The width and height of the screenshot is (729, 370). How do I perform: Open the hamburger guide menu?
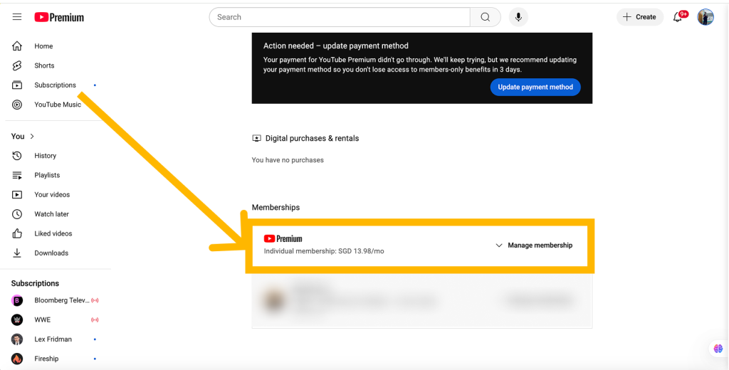click(x=17, y=17)
